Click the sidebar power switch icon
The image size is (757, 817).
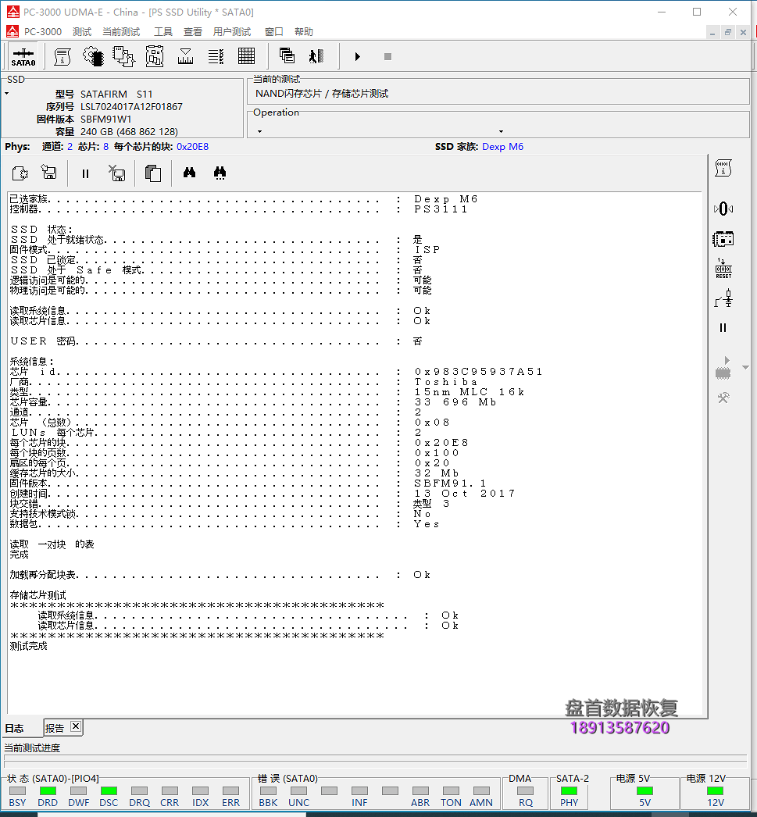[723, 299]
